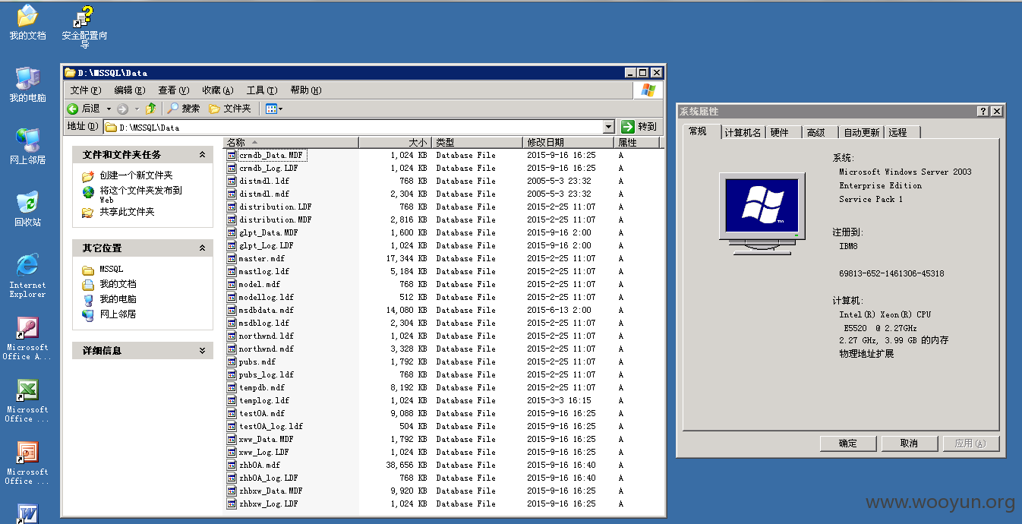Screen dimensions: 1022x524
Task: Click the 转到 Go button
Action: (639, 127)
